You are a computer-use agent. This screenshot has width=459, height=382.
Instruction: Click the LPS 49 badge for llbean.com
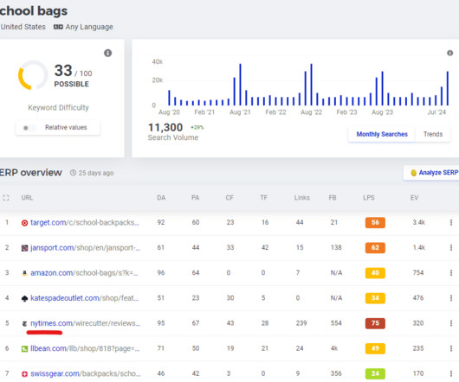pos(375,348)
